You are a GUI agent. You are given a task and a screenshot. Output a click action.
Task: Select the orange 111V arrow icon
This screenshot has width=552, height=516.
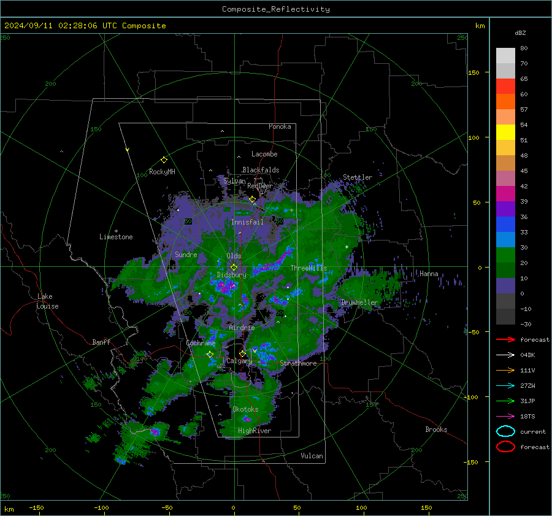click(x=505, y=370)
